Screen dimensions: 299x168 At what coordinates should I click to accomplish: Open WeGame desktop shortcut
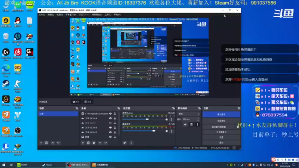pyautogui.click(x=6, y=100)
